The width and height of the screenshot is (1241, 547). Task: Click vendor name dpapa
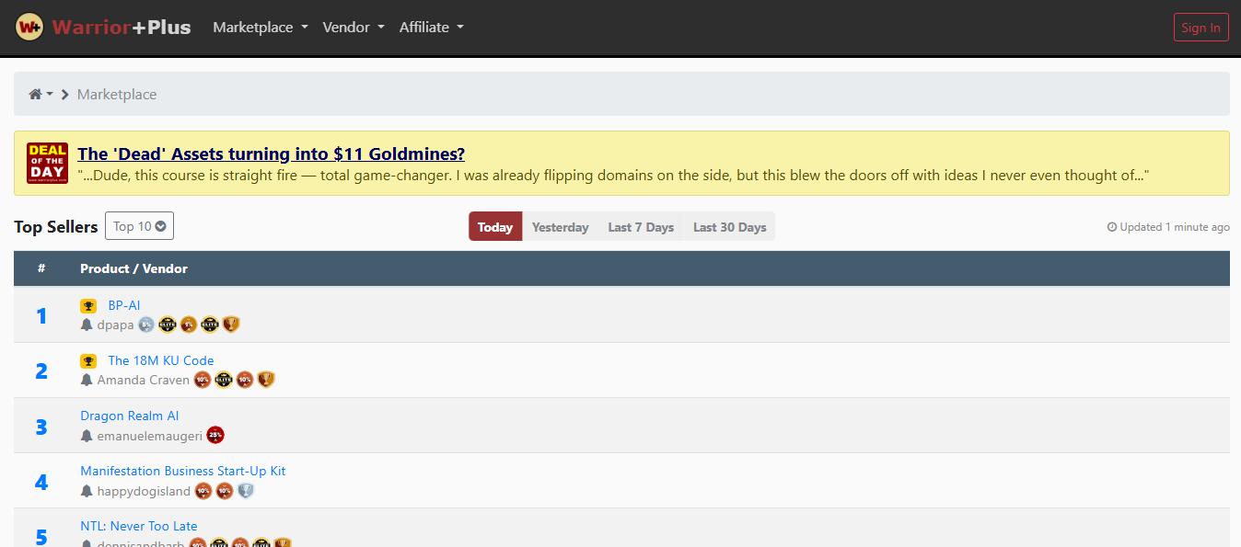point(115,325)
